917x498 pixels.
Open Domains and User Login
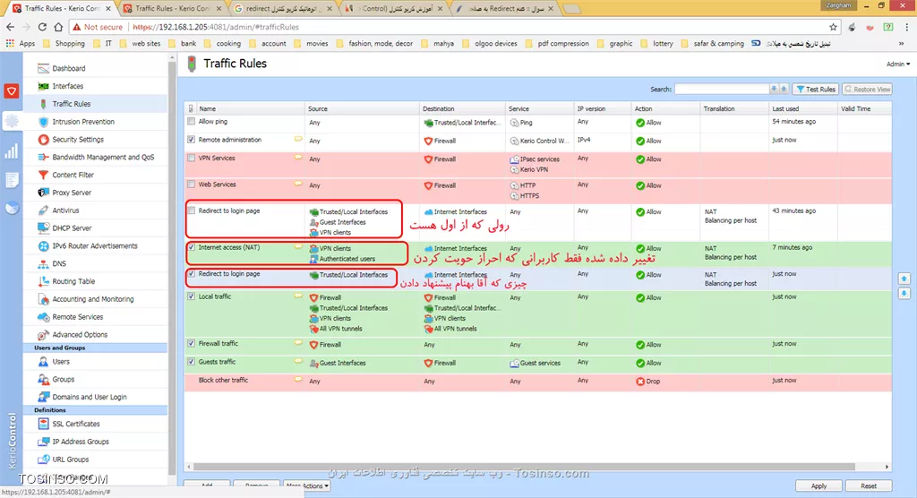pos(89,397)
